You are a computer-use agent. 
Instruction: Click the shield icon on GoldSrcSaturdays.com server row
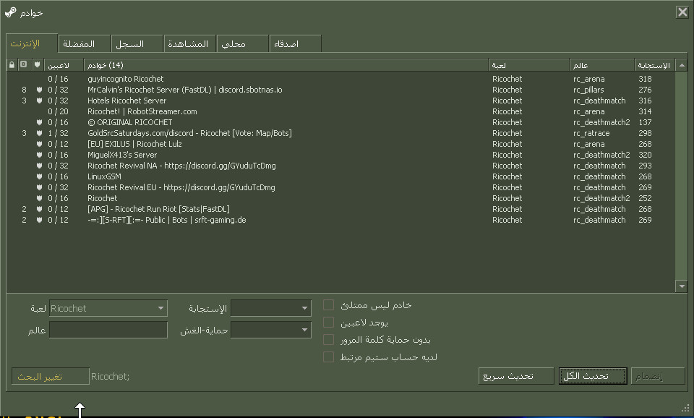pyautogui.click(x=38, y=133)
